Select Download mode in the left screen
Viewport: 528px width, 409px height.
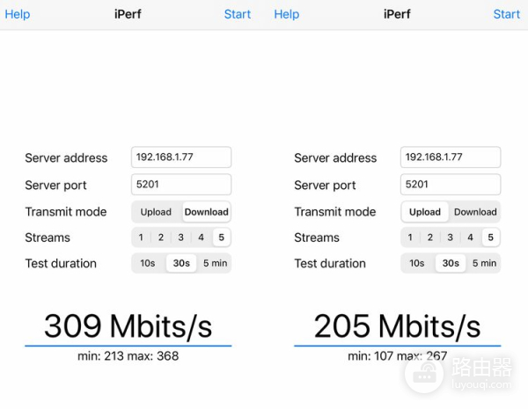point(206,212)
